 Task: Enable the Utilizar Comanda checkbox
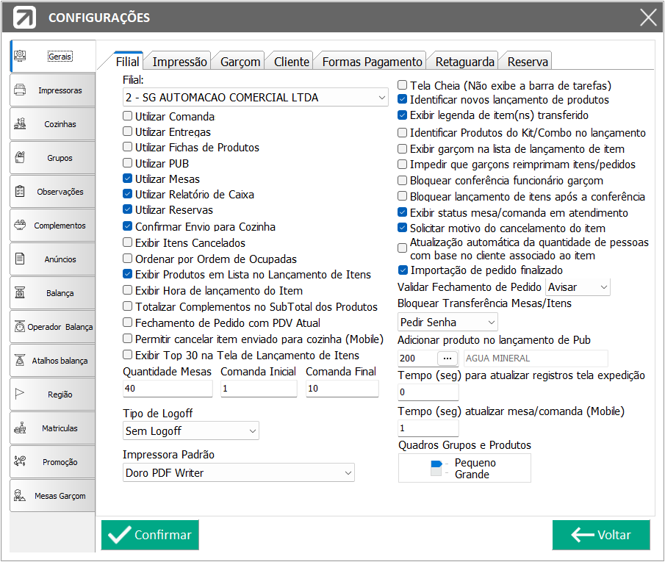tap(127, 116)
